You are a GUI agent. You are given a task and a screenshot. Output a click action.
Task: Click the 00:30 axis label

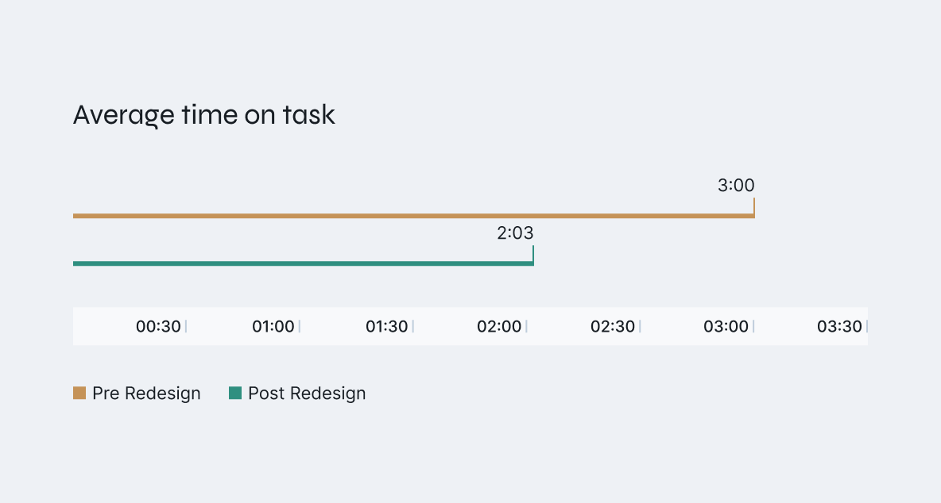(x=158, y=327)
